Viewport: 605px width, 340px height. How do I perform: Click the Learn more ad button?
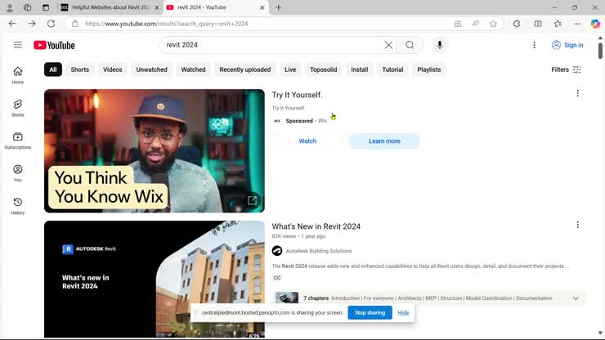tap(384, 141)
